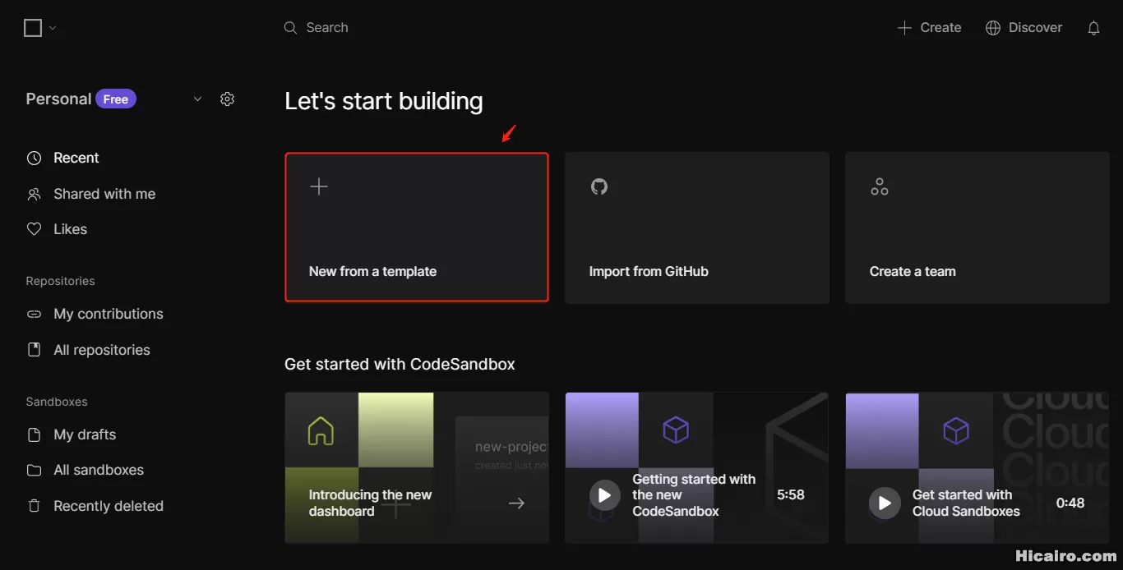Click the All repositories book icon

pos(34,350)
